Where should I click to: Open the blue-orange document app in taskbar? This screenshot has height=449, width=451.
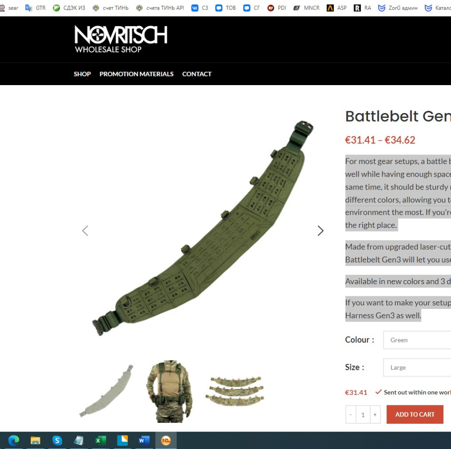pyautogui.click(x=122, y=440)
